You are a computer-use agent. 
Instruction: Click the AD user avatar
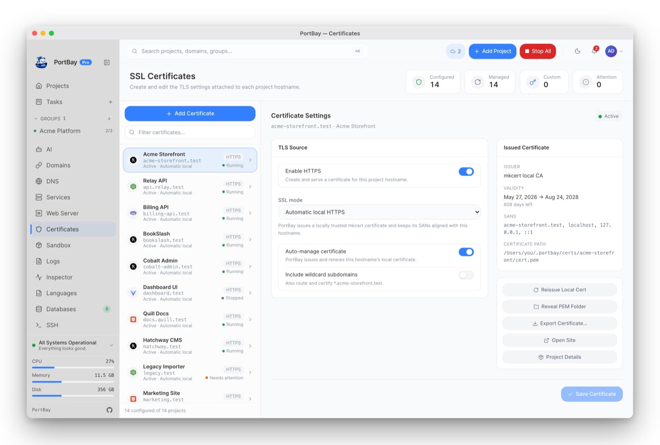tap(611, 51)
